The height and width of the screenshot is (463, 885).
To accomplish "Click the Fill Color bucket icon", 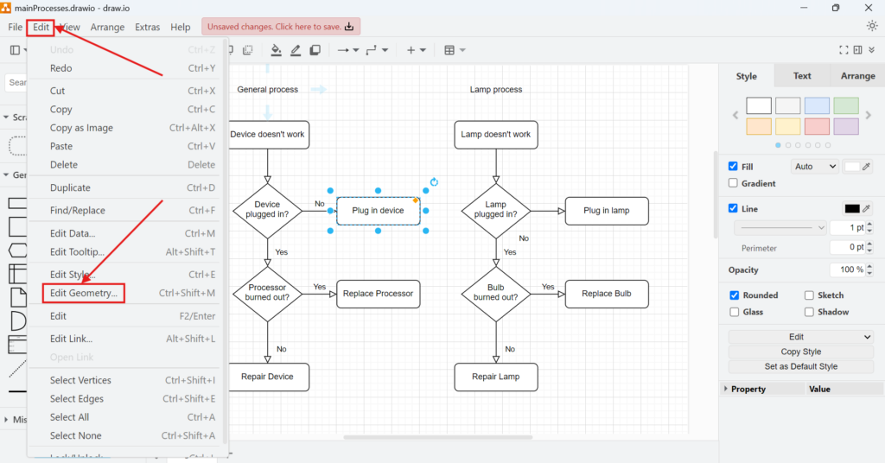I will 277,50.
